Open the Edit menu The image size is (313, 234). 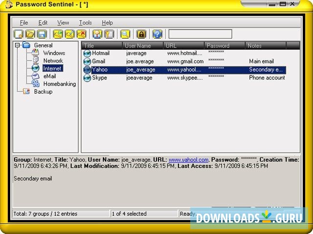43,23
